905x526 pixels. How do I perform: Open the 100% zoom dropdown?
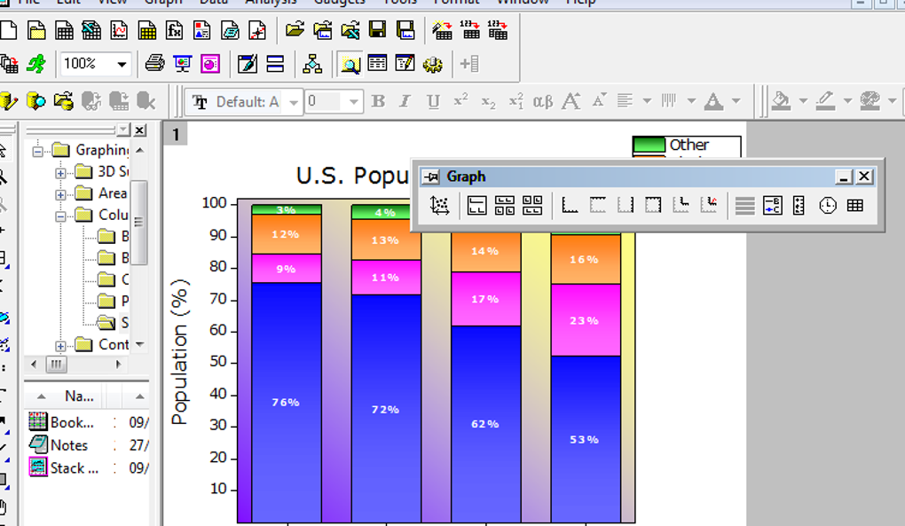(122, 64)
